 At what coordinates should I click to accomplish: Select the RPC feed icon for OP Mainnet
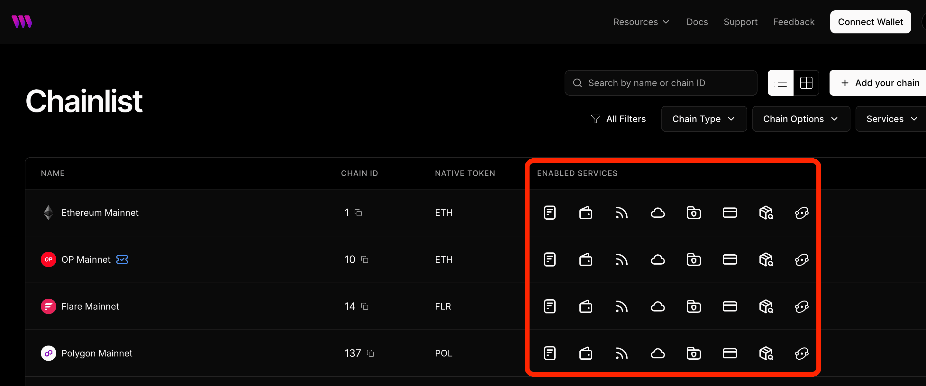point(622,259)
